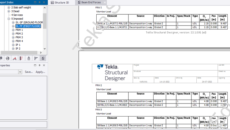Click the Save... properties button
This screenshot has height=130, width=230.
[x=29, y=72]
